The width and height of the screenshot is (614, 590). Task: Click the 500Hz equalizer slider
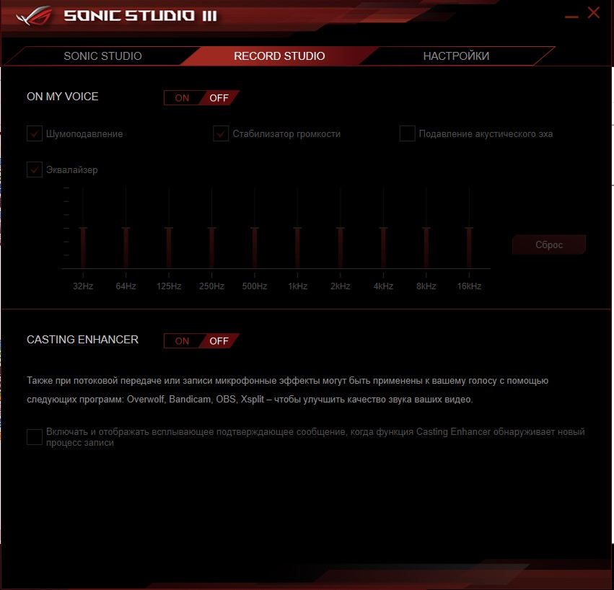coord(255,228)
